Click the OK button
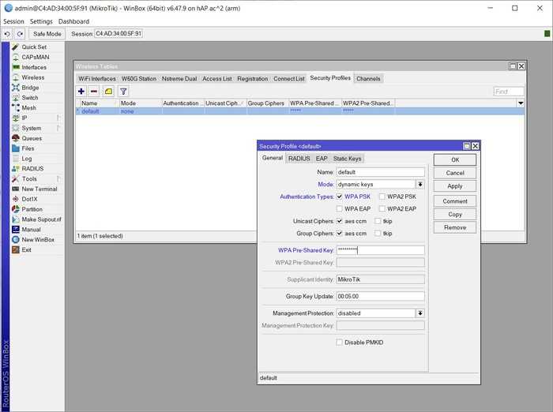The width and height of the screenshot is (553, 412). click(x=455, y=159)
